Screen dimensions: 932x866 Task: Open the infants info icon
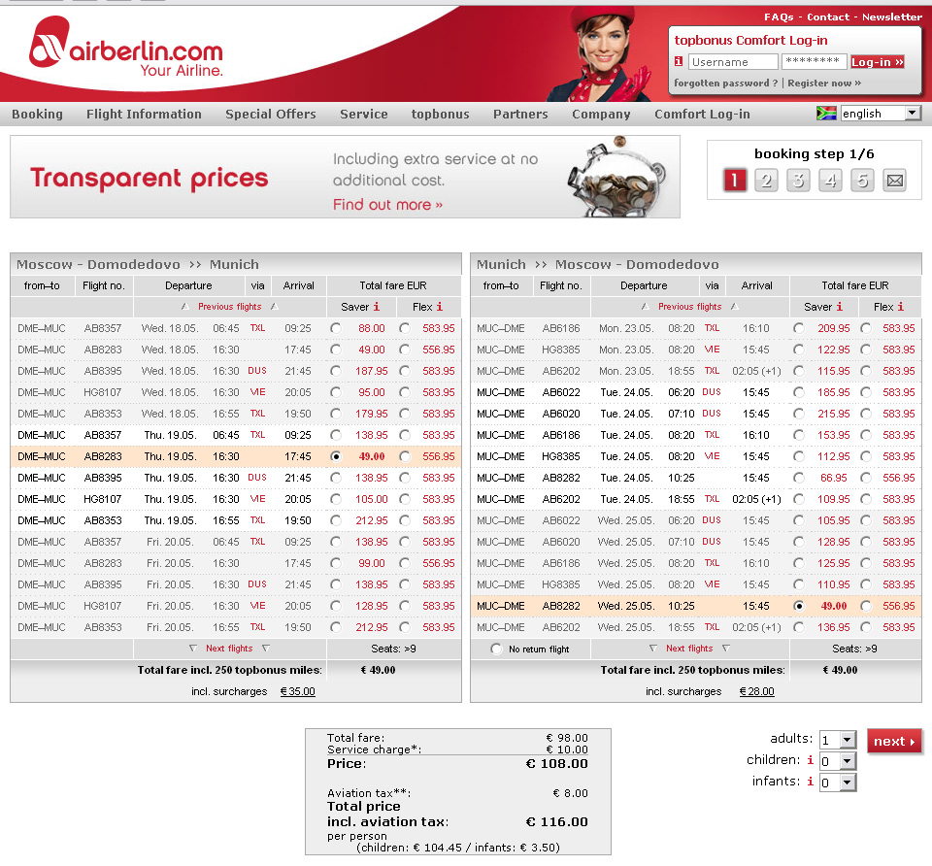coord(810,781)
